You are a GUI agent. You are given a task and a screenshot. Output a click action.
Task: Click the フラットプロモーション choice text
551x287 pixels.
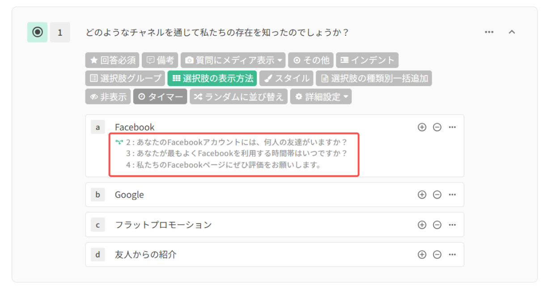163,225
